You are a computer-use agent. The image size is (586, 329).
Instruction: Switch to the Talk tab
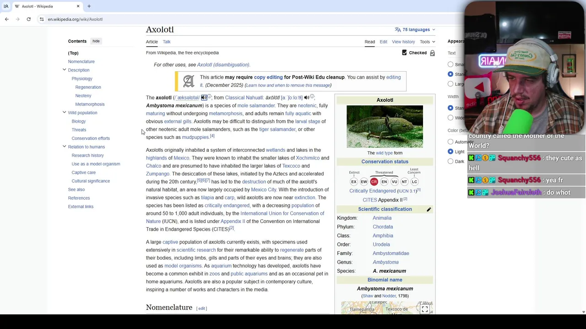(x=167, y=42)
